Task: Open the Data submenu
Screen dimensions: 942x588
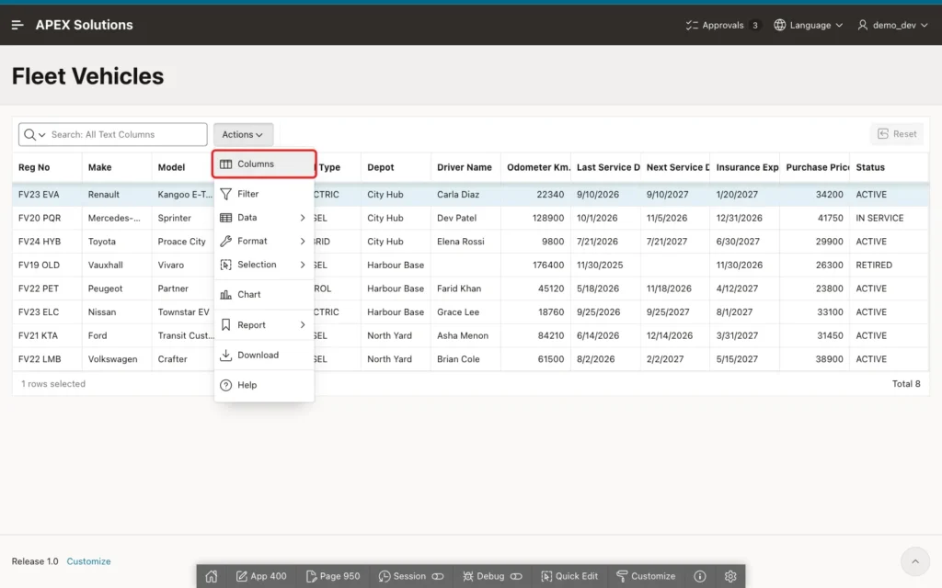Action: [264, 217]
